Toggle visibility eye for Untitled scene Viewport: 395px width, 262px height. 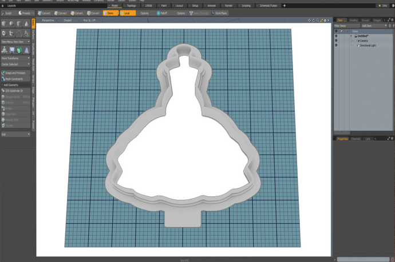[x=336, y=36]
